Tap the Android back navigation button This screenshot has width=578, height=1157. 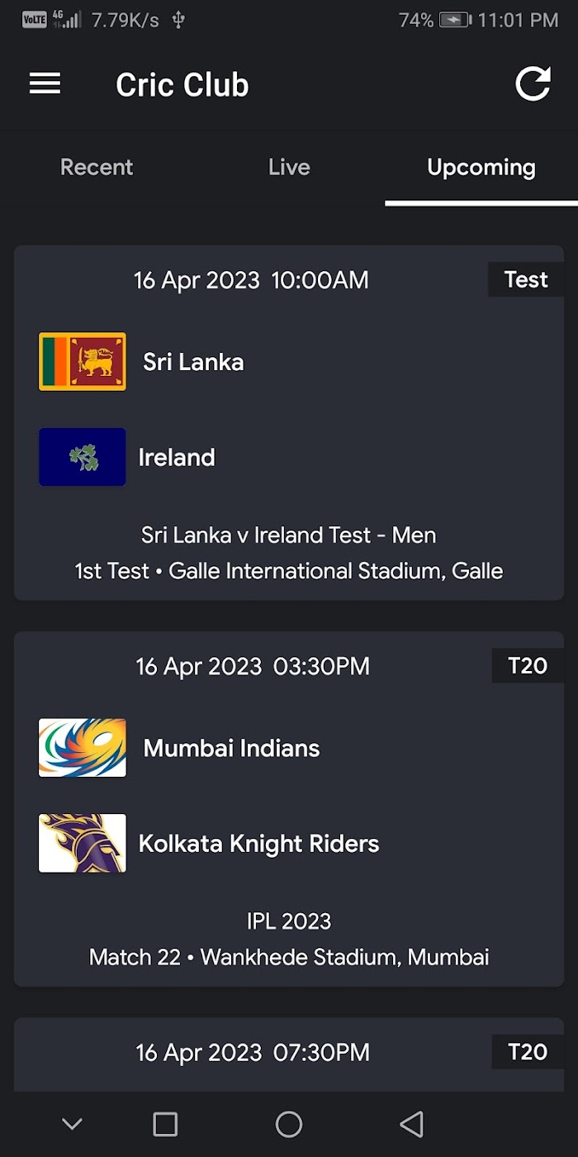411,1124
